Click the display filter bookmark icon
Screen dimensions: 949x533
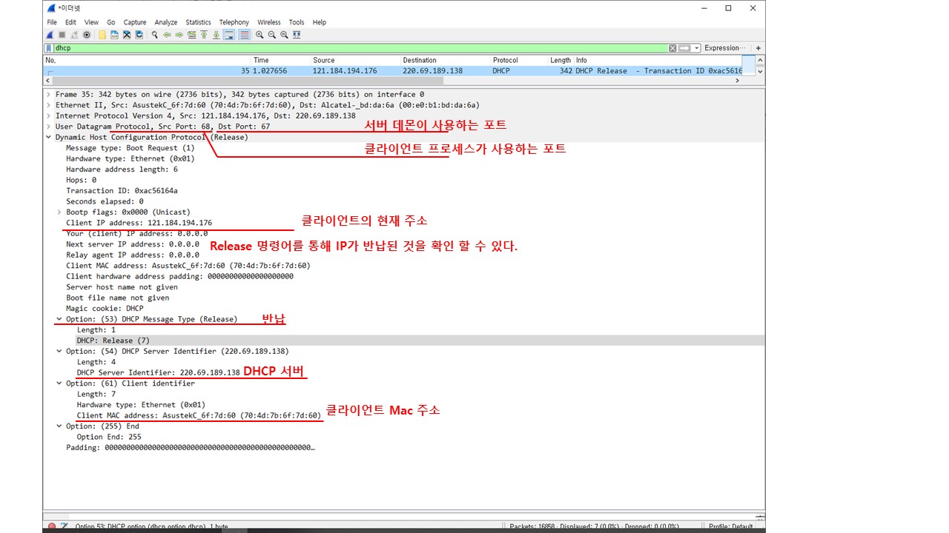click(49, 48)
